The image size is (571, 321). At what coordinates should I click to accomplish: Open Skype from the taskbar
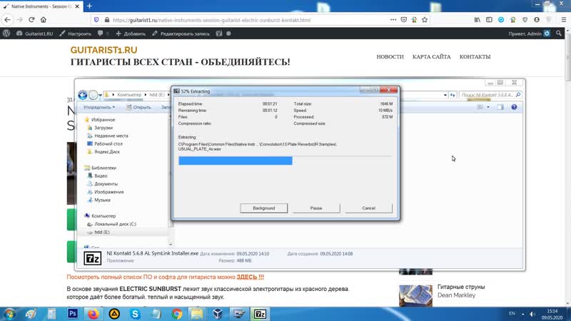point(135,314)
